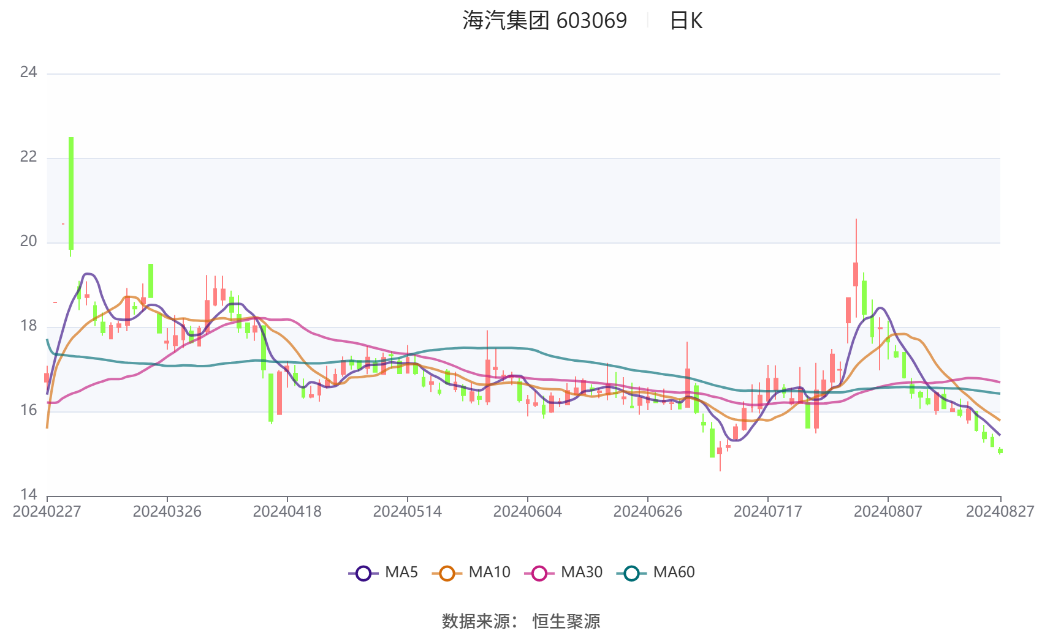
Task: Toggle the MA10 legend marker
Action: click(x=447, y=573)
